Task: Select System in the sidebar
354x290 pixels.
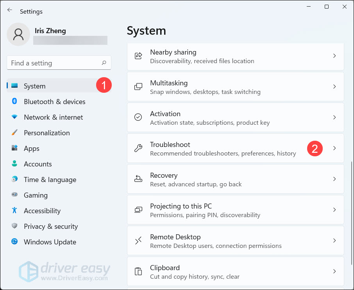Action: [35, 86]
